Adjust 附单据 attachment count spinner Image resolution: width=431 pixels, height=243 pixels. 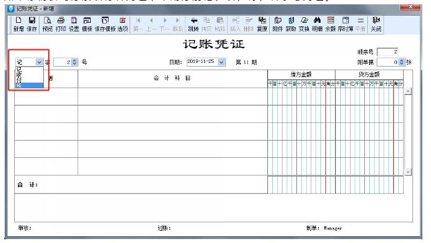(401, 62)
